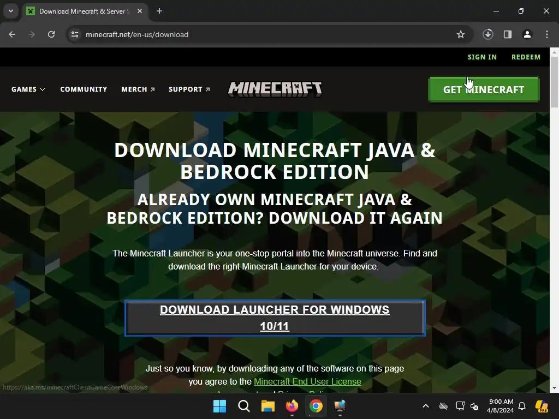
Task: Restore down the Chrome window
Action: tap(521, 11)
